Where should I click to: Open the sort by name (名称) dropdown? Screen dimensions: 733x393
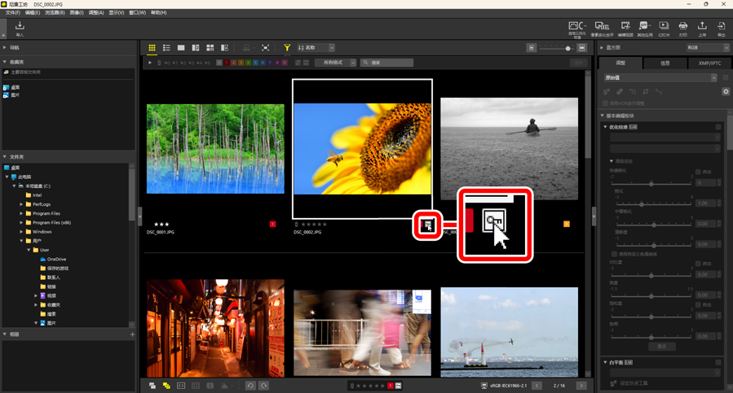(x=316, y=48)
